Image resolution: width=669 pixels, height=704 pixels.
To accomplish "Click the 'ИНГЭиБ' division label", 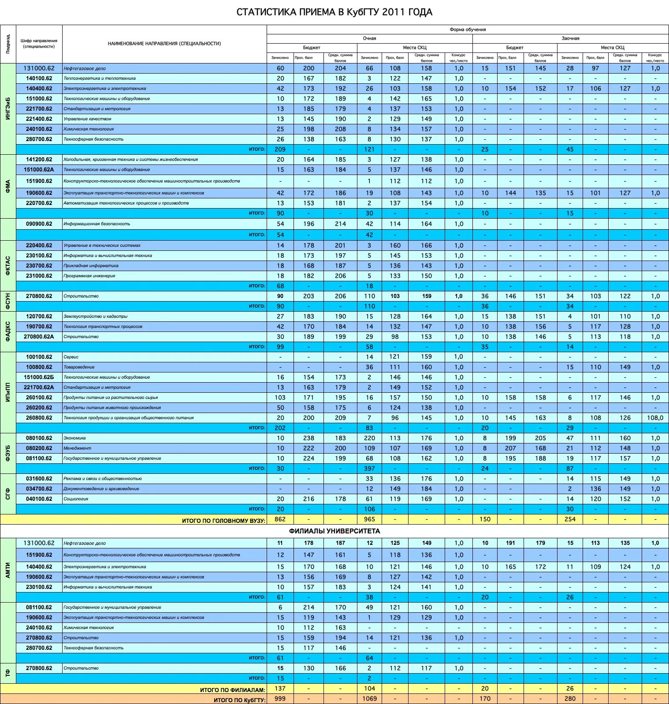I will pyautogui.click(x=8, y=108).
